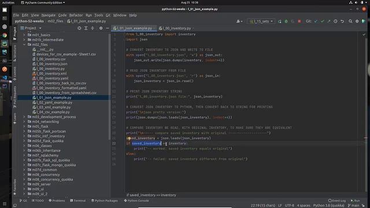Screen dimensions: 370x208
Task: Collapse the m02_files folder
Action: (x=24, y=44)
